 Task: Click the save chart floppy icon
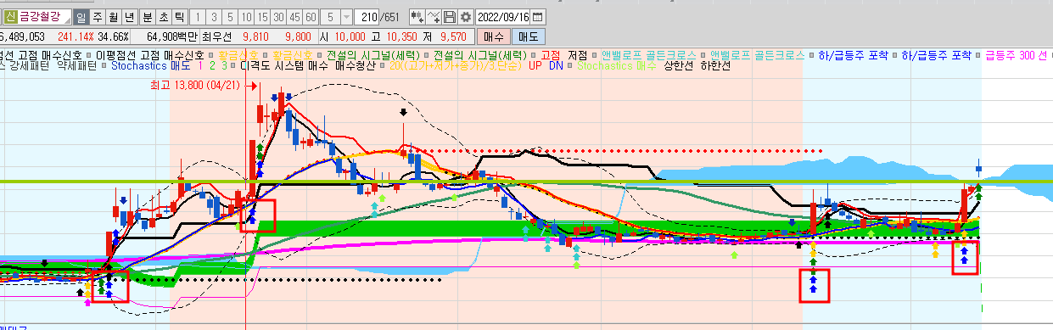(450, 17)
